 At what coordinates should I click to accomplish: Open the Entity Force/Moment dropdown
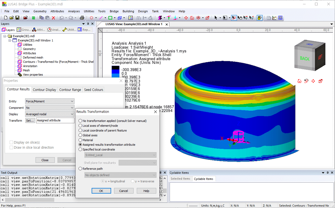click(50, 101)
